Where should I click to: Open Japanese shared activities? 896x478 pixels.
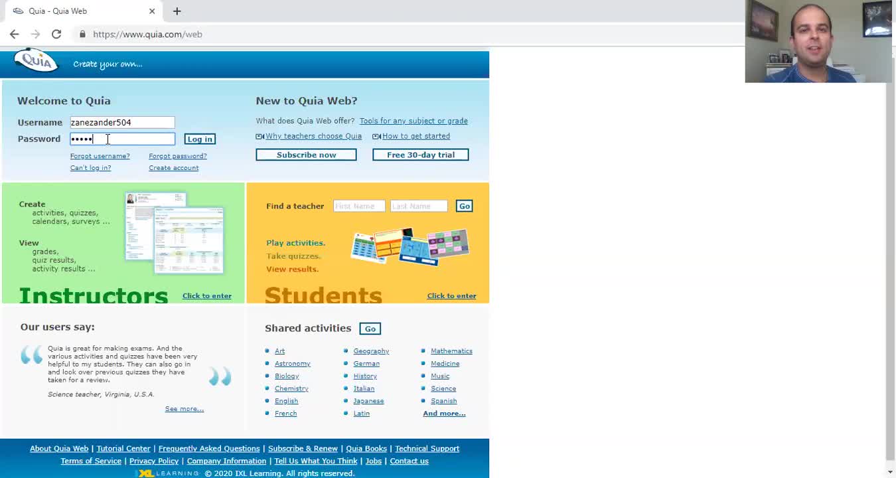click(x=368, y=401)
